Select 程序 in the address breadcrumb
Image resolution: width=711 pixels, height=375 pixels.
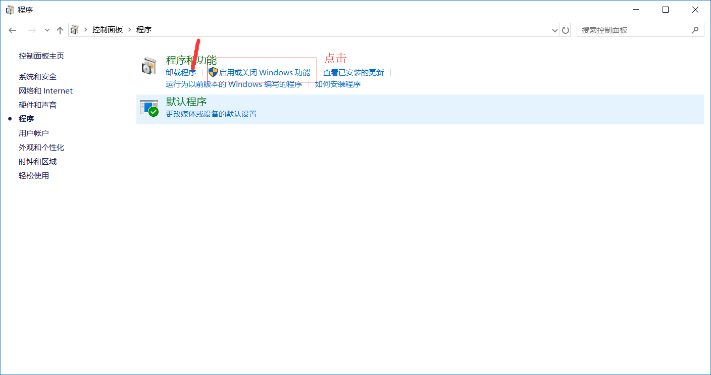(x=144, y=30)
